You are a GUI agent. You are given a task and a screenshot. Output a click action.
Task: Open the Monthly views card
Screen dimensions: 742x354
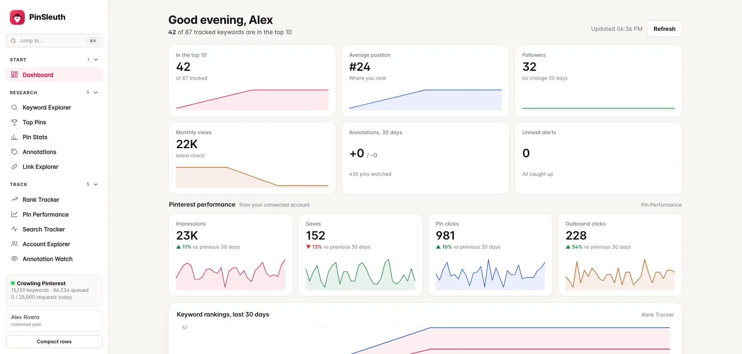(252, 158)
